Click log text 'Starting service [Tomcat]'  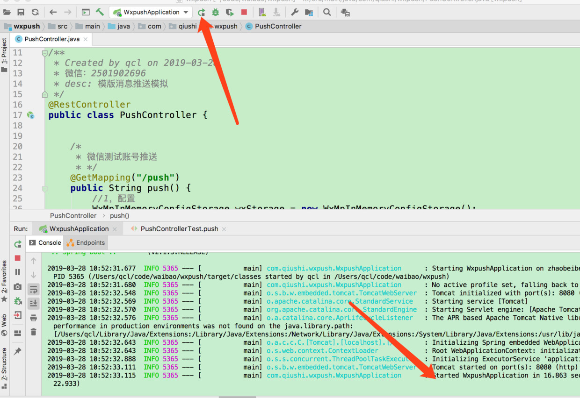pos(479,301)
